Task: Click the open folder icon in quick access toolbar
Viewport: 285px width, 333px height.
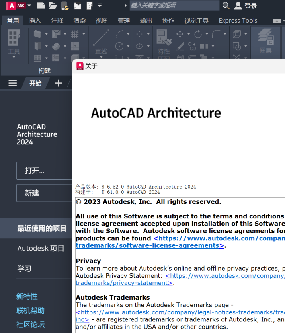Action: pos(53,6)
